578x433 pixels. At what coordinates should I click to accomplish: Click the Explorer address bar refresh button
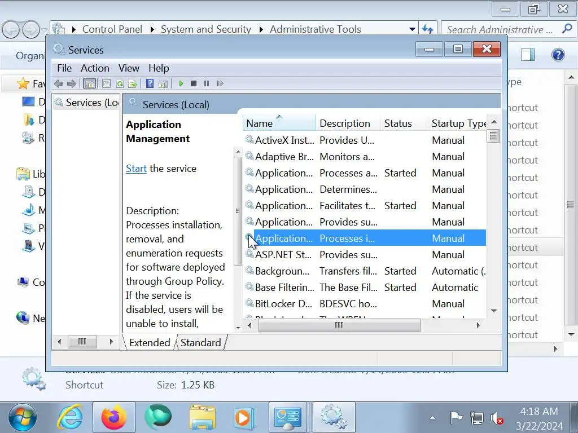tap(428, 29)
